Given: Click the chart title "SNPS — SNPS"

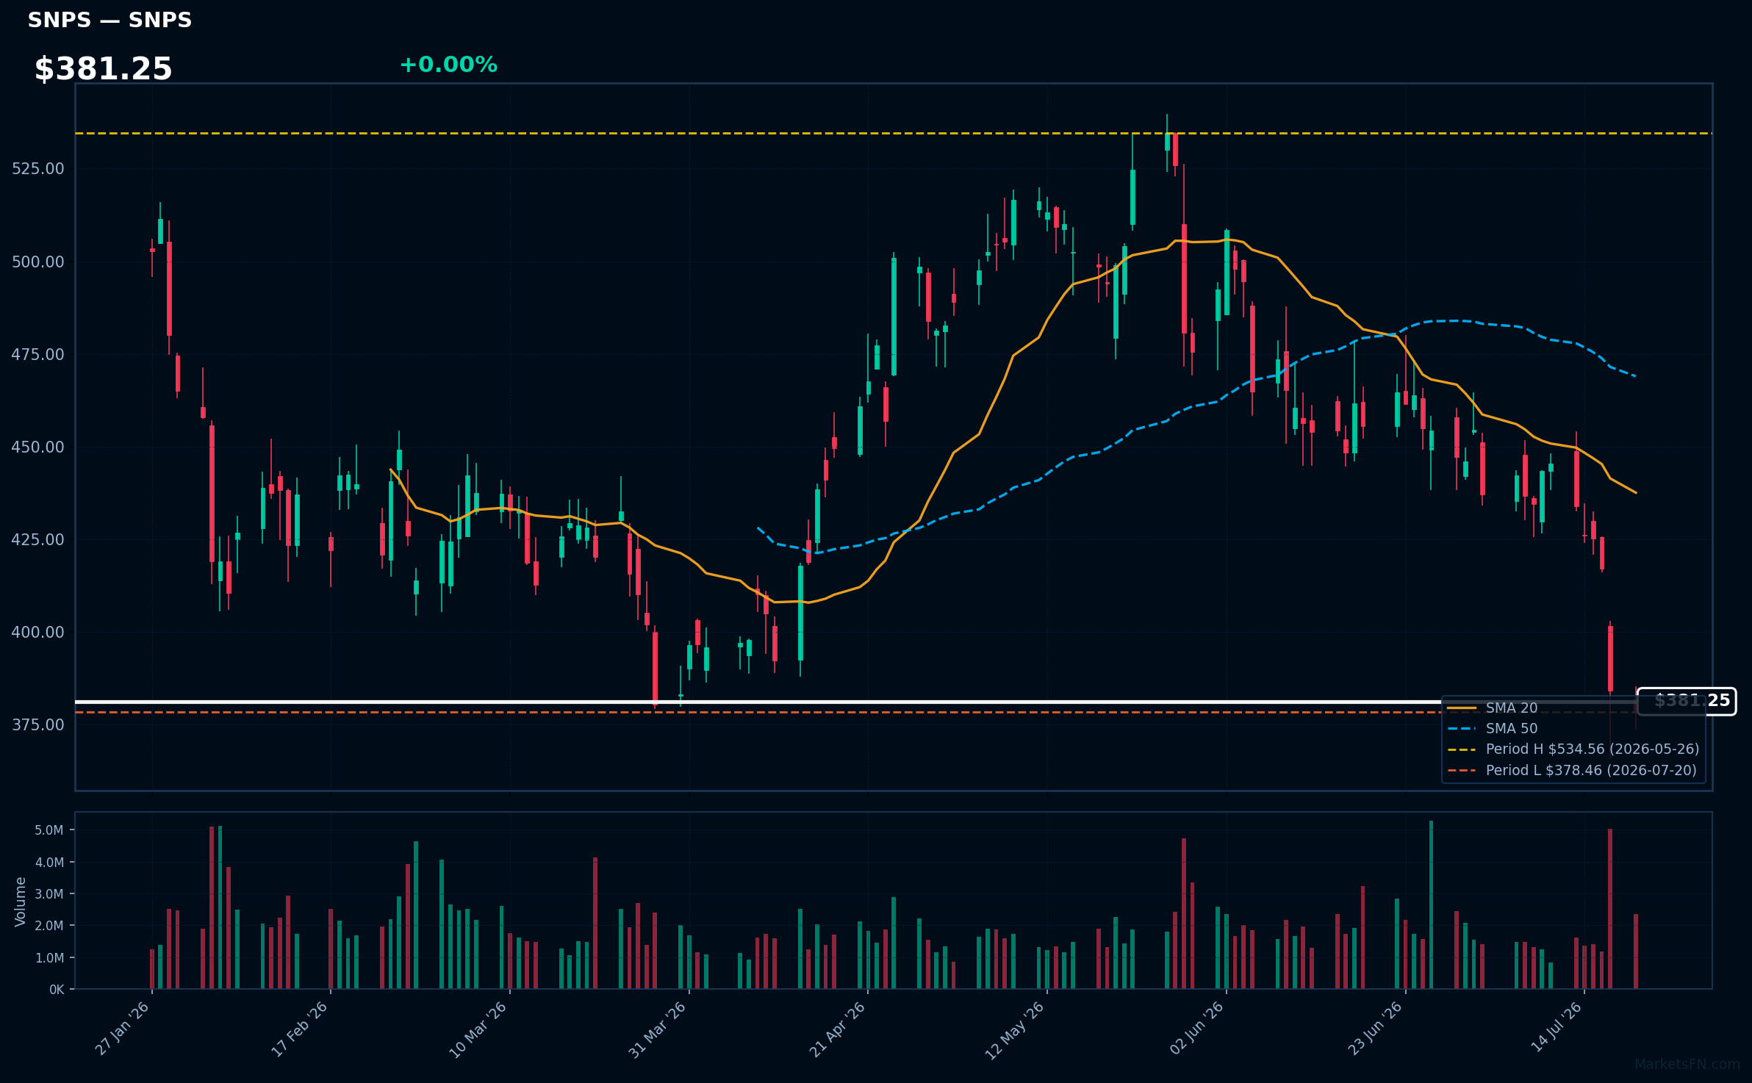Looking at the screenshot, I should click(x=109, y=21).
